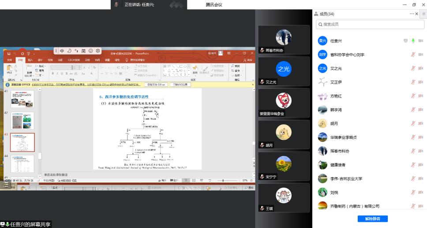Open the 插入 tab in PowerPoint ribbon

pyautogui.click(x=30, y=60)
